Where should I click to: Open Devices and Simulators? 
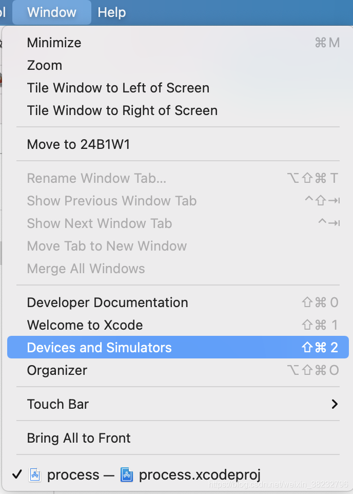(x=178, y=347)
